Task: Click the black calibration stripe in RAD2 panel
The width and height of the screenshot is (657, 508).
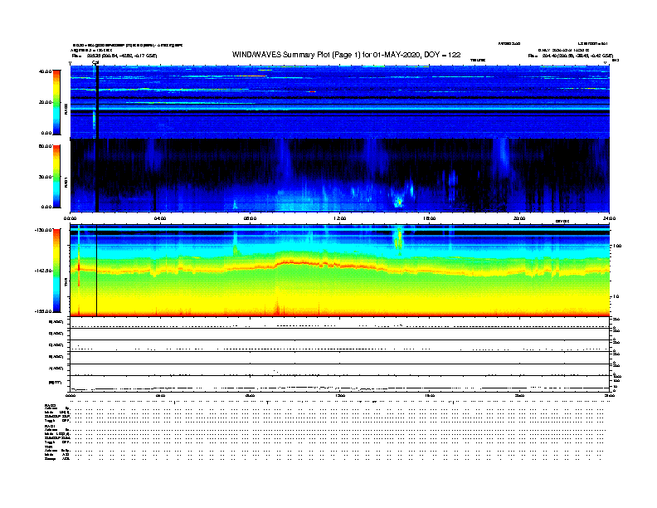Action: coord(97,102)
